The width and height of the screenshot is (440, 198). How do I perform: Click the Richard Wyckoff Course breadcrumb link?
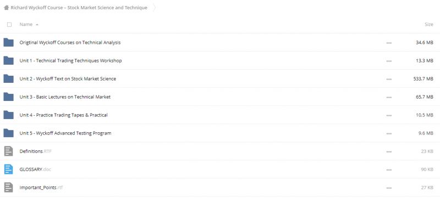(x=79, y=8)
